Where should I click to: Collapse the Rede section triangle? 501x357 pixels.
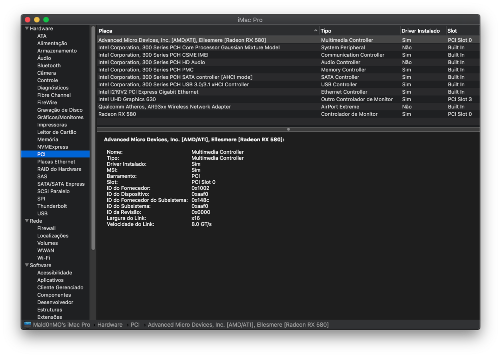[x=27, y=221]
